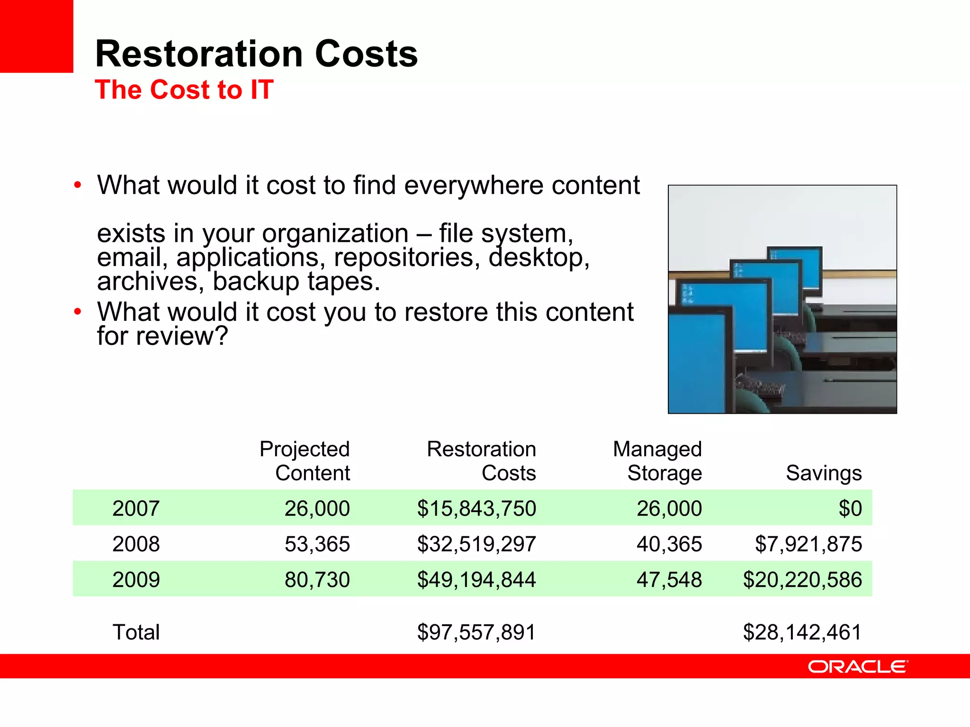Image resolution: width=970 pixels, height=727 pixels.
Task: Click the Oracle logo in footer
Action: coord(858,667)
